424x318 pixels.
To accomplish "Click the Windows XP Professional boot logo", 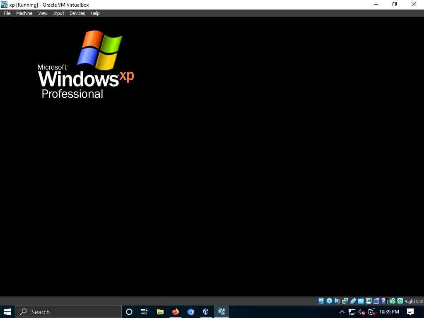I will click(x=86, y=64).
